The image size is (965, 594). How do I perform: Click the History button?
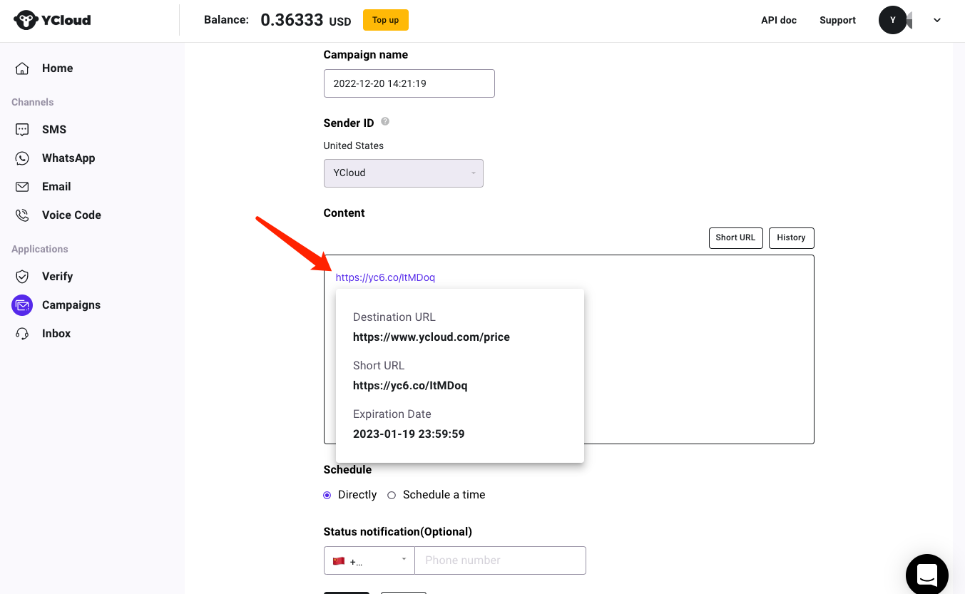coord(791,238)
